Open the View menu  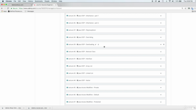tap(24, 1)
